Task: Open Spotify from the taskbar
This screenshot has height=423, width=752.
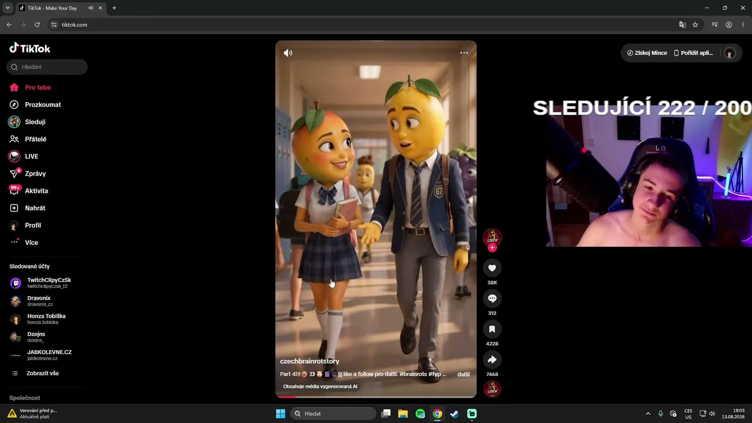Action: pyautogui.click(x=420, y=414)
